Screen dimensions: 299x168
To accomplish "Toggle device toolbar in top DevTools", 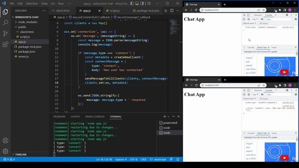I will coord(249,15).
